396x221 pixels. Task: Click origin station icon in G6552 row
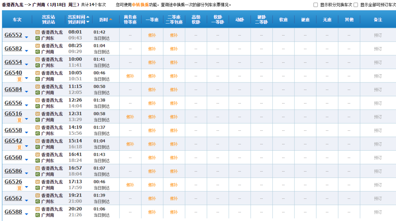pos(38,32)
